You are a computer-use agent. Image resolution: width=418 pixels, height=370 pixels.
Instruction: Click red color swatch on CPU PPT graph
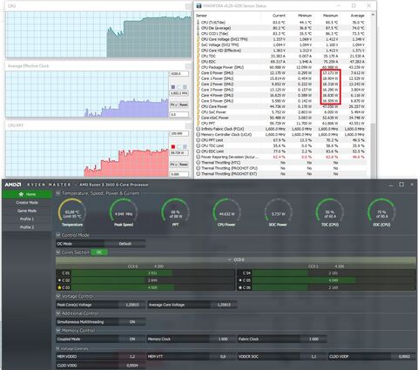[x=173, y=146]
